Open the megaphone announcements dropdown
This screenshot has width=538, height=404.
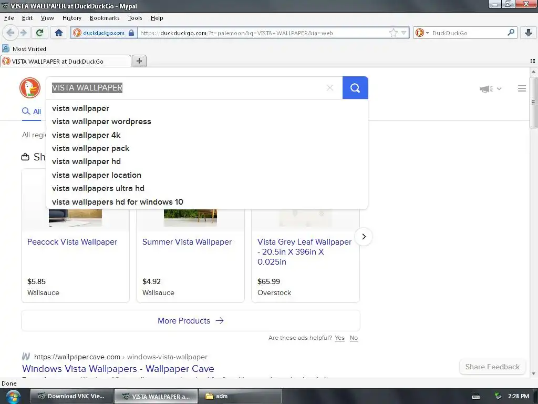tap(490, 89)
